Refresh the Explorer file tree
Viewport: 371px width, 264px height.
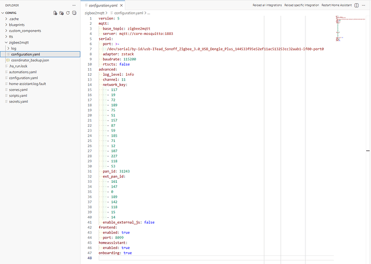[x=68, y=13]
